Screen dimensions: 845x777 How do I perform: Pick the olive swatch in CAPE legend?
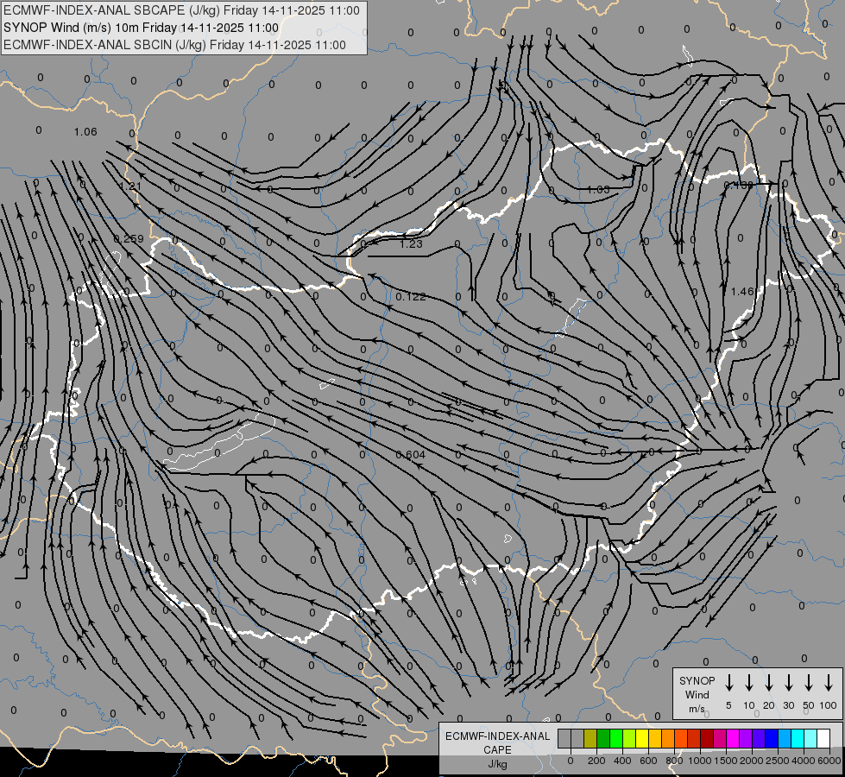pyautogui.click(x=590, y=738)
